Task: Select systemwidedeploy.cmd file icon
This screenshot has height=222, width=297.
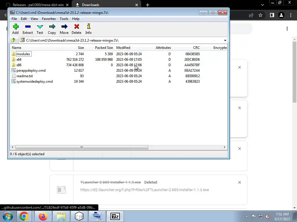Action: (x=13, y=81)
